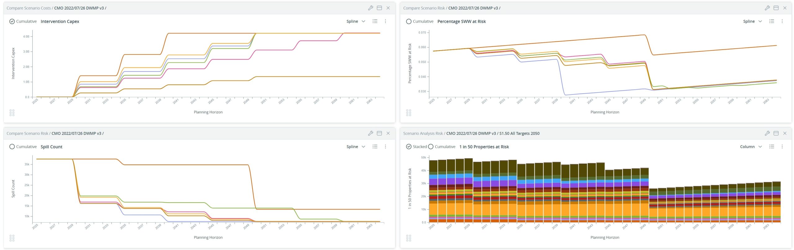Open Column chart type dropdown

pos(751,147)
